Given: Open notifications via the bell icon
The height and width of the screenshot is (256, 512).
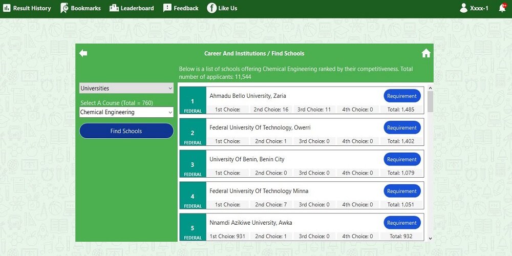Looking at the screenshot, I should (502, 8).
